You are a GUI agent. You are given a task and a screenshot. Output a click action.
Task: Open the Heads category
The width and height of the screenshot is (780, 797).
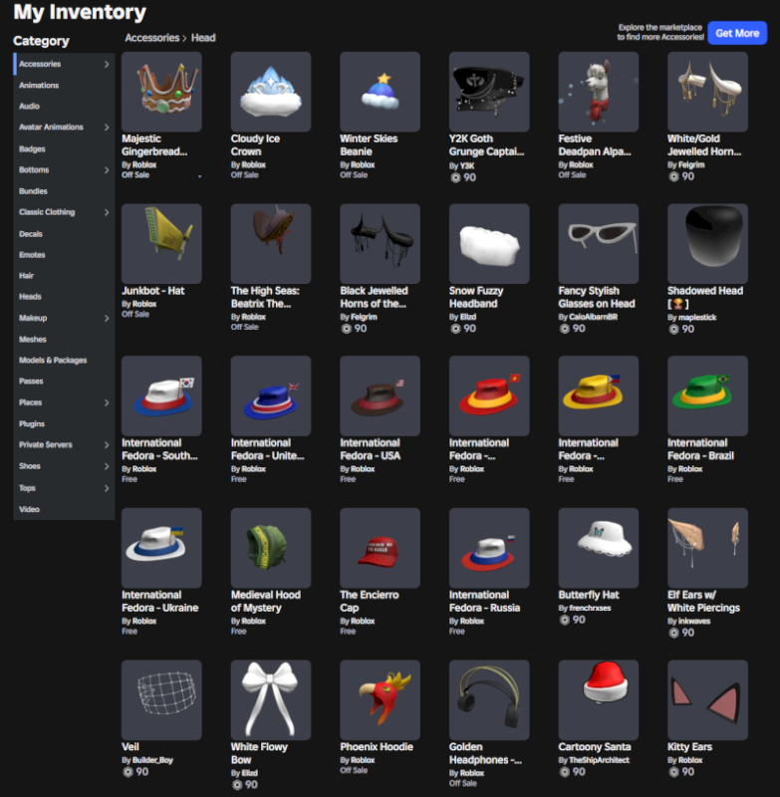click(64, 296)
